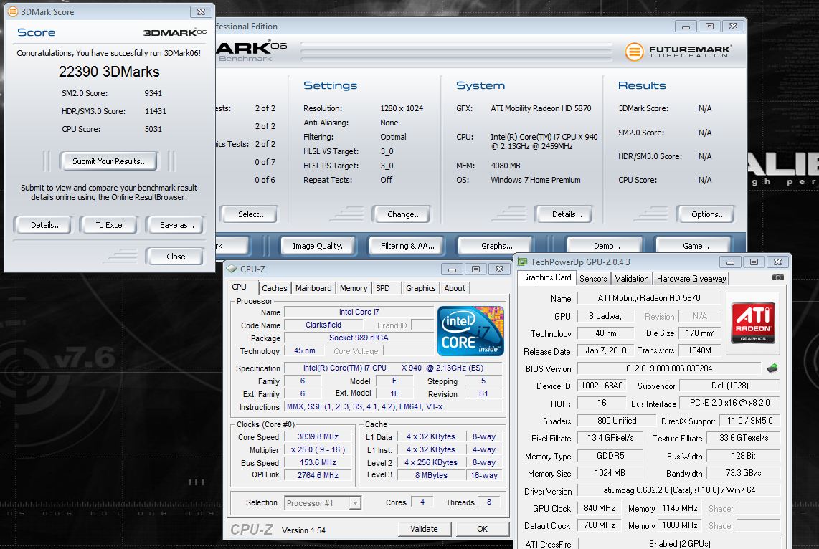Switch to the Graphics tab in CPU-Z
The width and height of the screenshot is (819, 549).
tap(420, 288)
